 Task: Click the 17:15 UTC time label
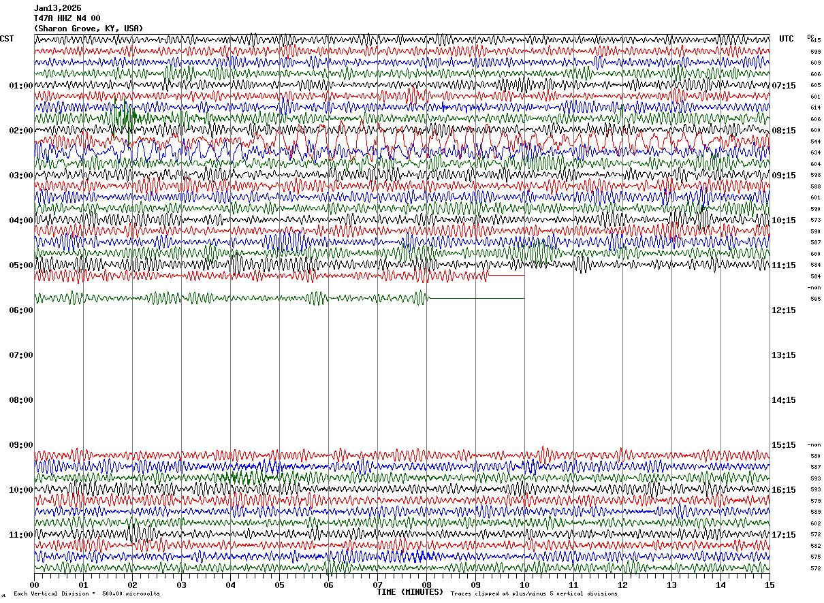(x=784, y=535)
